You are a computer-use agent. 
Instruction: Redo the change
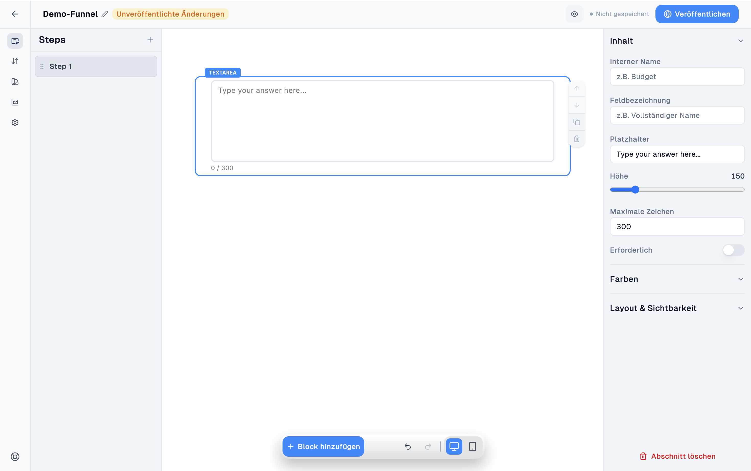(428, 447)
